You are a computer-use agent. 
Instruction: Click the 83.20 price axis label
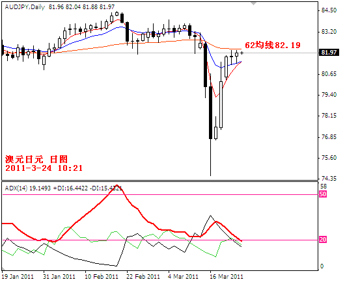pos(329,32)
